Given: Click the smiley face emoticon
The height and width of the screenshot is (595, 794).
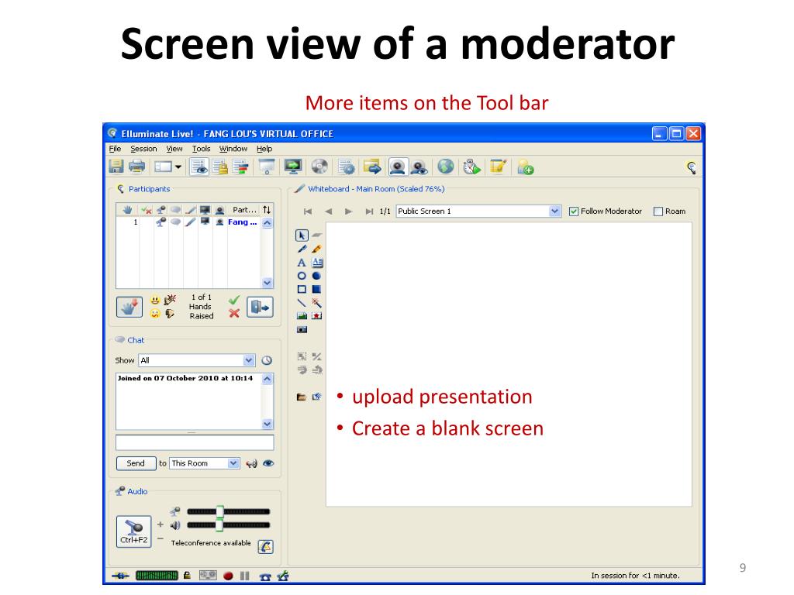Looking at the screenshot, I should [x=155, y=300].
